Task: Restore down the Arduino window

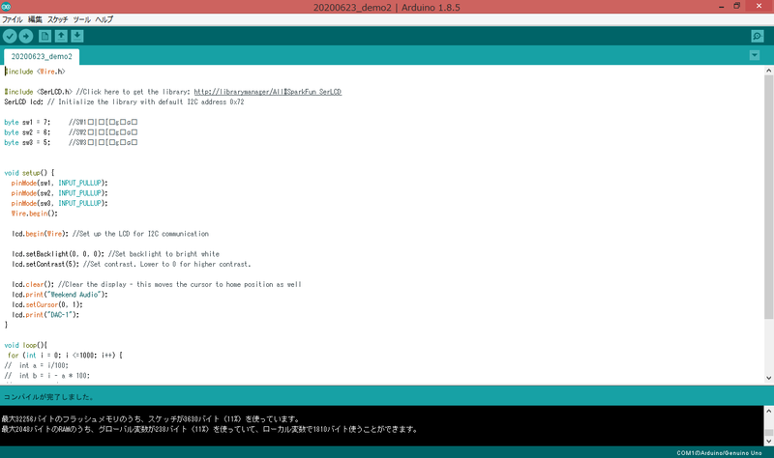Action: 737,7
